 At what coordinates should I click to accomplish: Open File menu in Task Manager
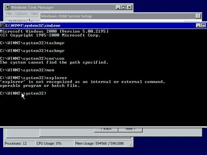pyautogui.click(x=9, y=14)
